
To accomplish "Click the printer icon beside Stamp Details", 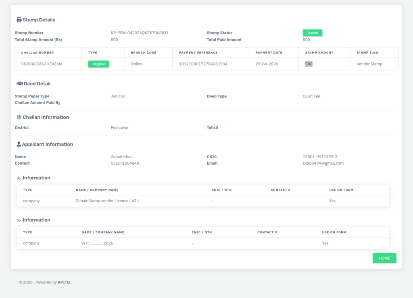I will pos(19,20).
